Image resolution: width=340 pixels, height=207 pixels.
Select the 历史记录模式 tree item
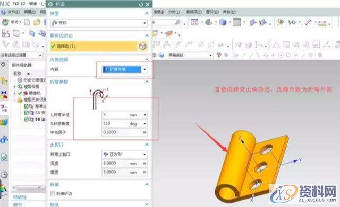tap(32, 80)
